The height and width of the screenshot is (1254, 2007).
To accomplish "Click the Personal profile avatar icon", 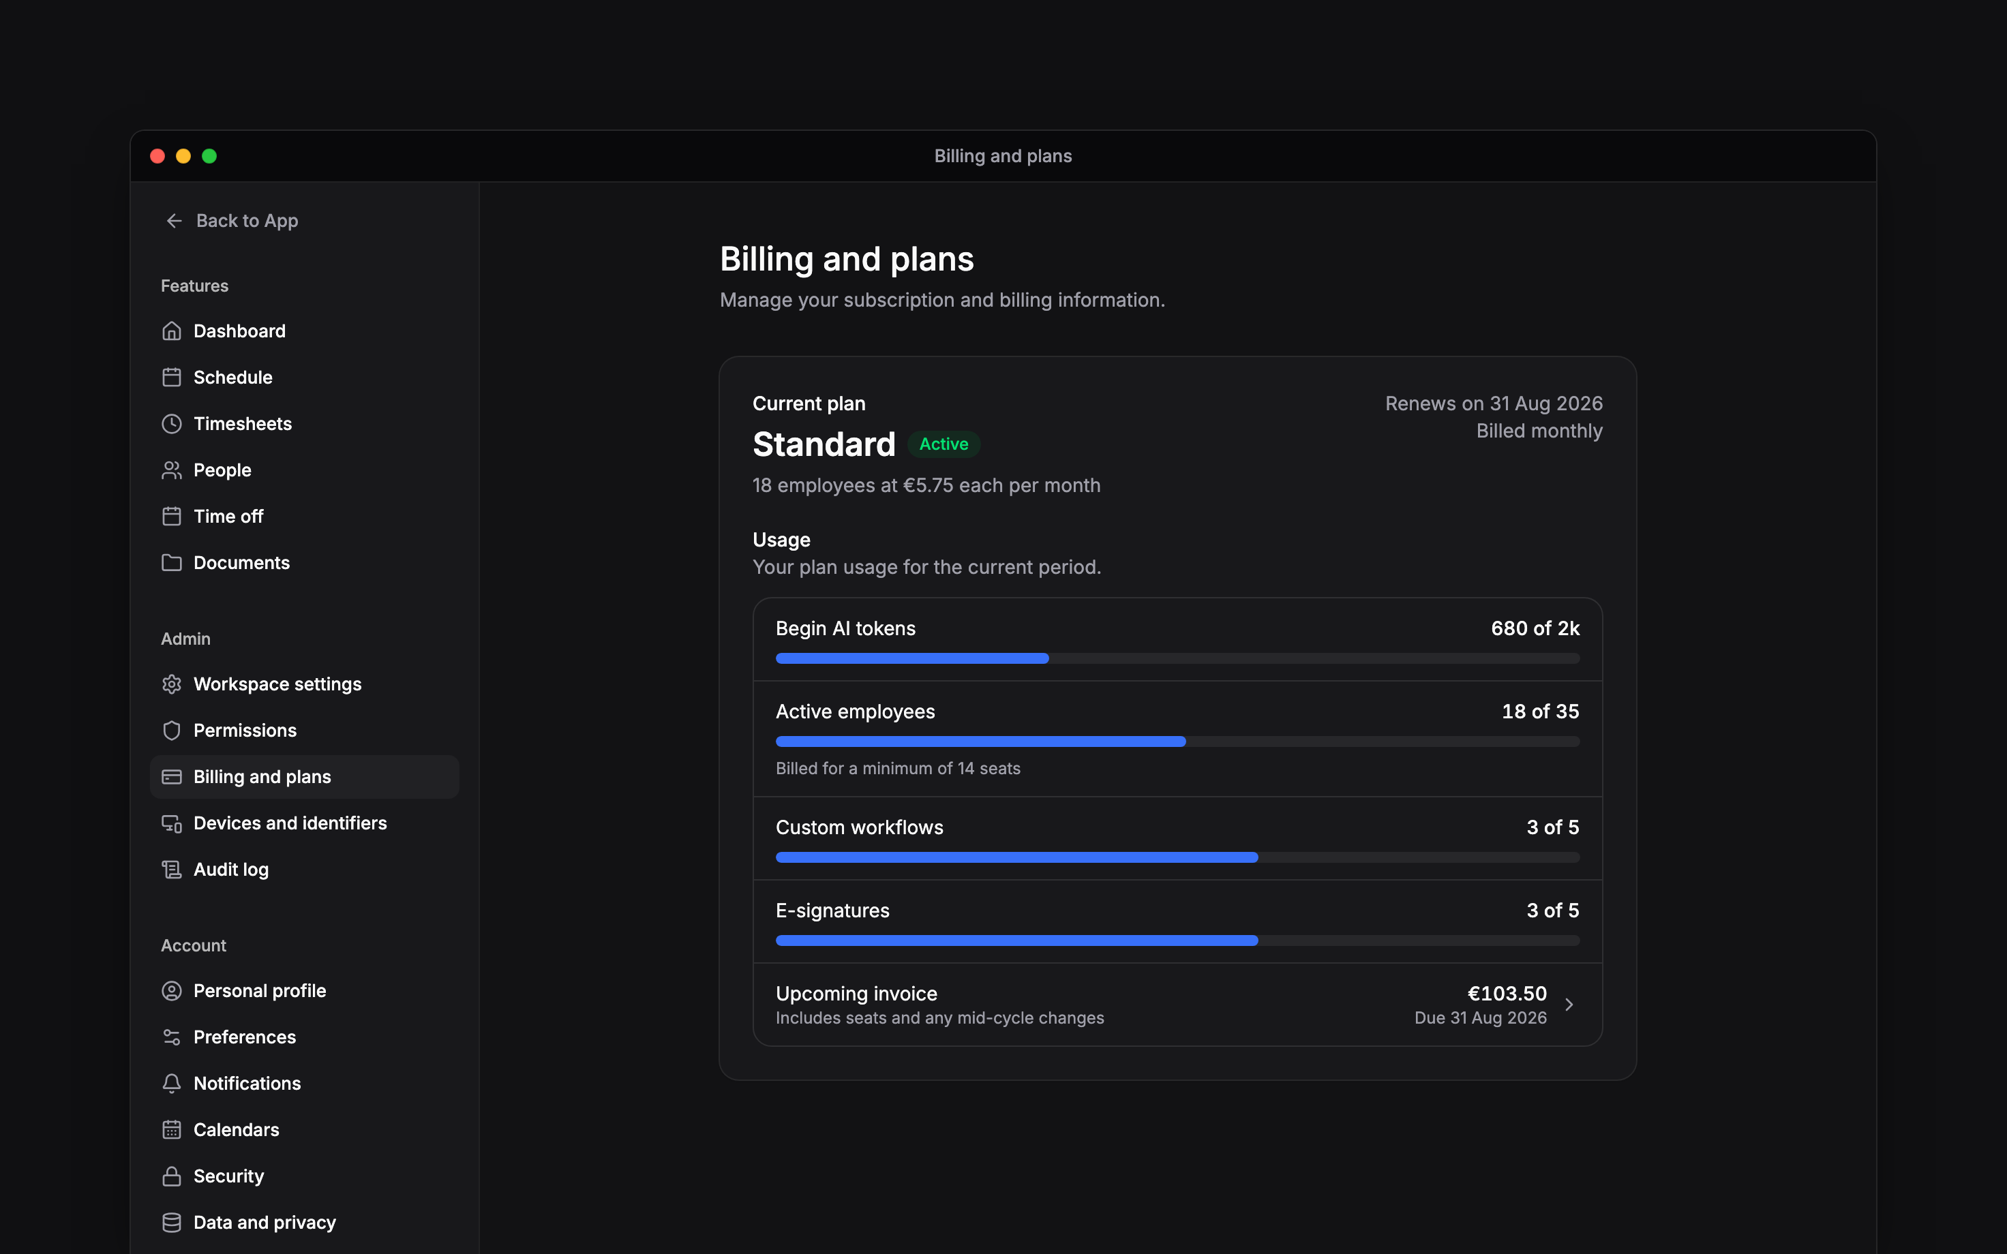I will point(172,991).
